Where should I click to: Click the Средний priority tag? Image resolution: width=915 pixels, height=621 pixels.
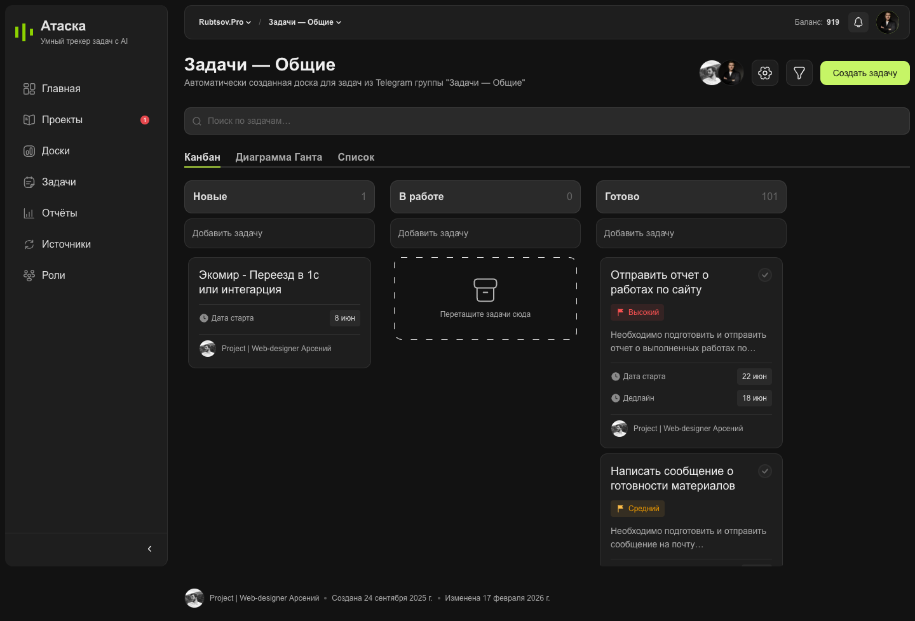click(637, 509)
